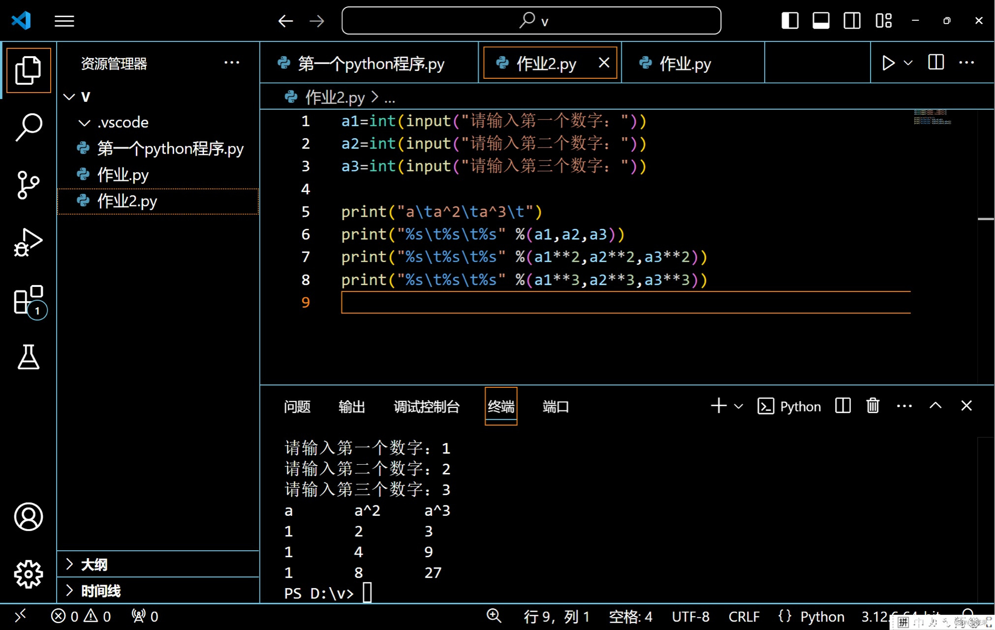Viewport: 995px width, 630px height.
Task: Change the UTF-8 file encoding
Action: [690, 616]
